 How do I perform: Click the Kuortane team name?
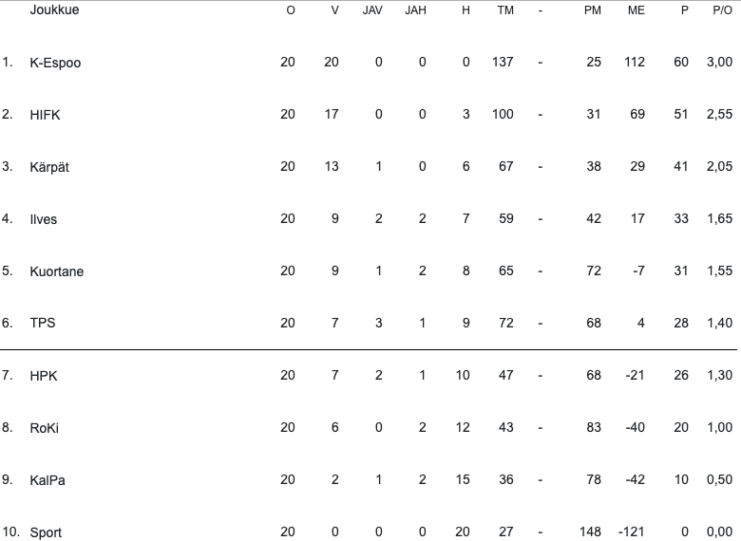[x=57, y=271]
